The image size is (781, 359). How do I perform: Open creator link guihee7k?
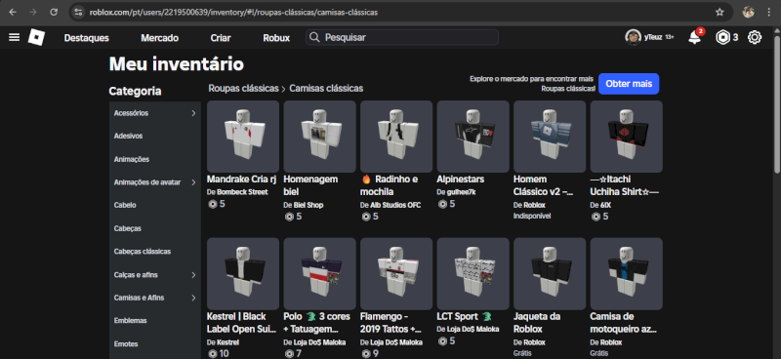pyautogui.click(x=461, y=192)
